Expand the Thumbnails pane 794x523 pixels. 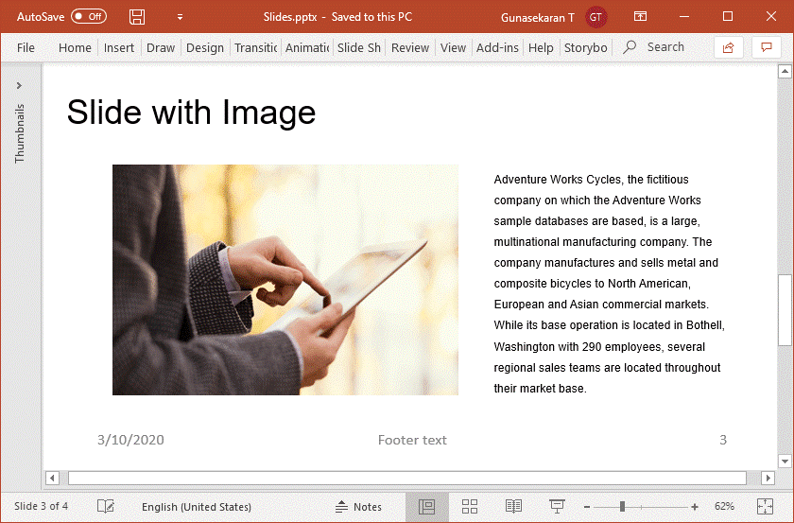19,85
